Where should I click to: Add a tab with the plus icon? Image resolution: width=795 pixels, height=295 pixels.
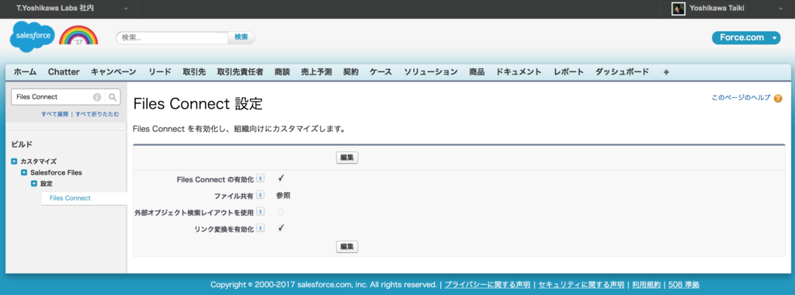click(x=666, y=72)
